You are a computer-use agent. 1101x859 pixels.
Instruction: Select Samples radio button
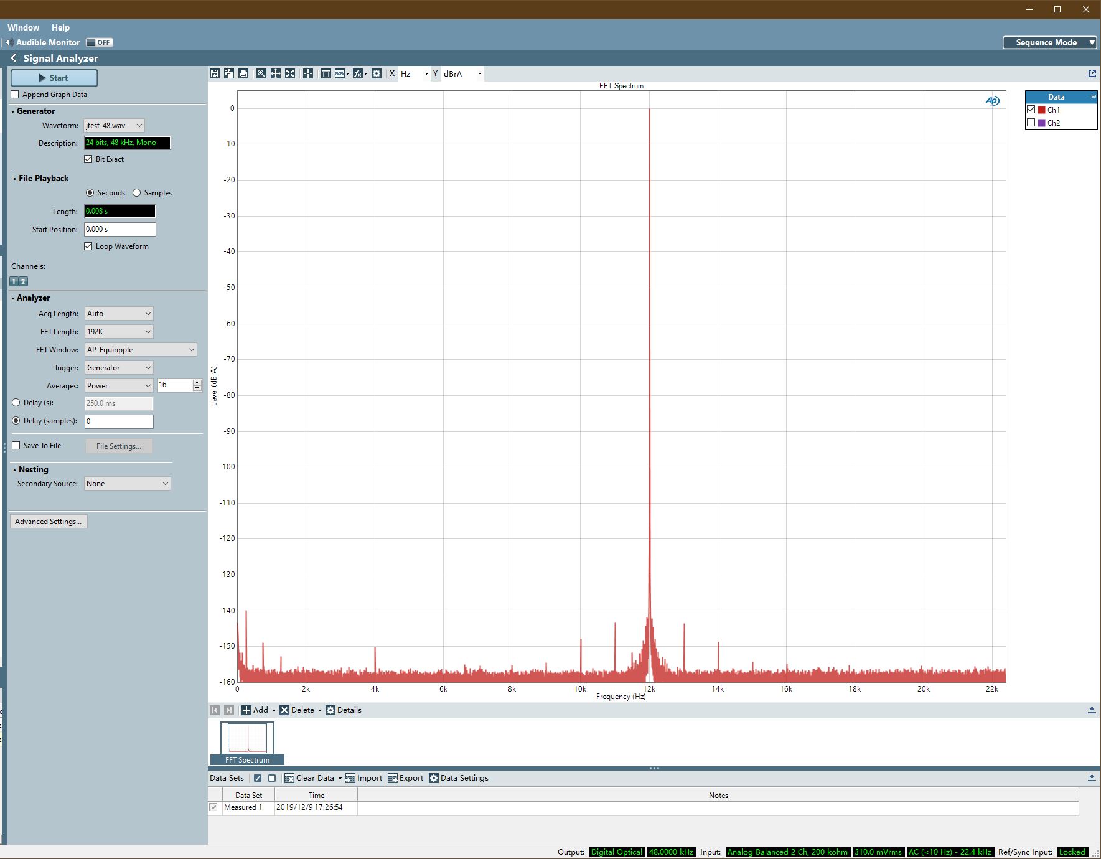tap(137, 193)
